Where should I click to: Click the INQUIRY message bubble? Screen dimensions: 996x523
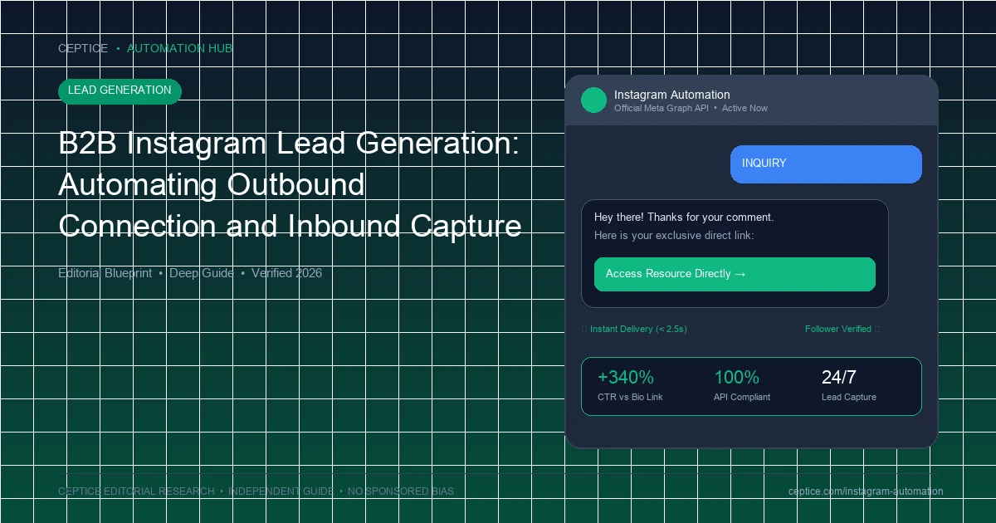(x=826, y=164)
